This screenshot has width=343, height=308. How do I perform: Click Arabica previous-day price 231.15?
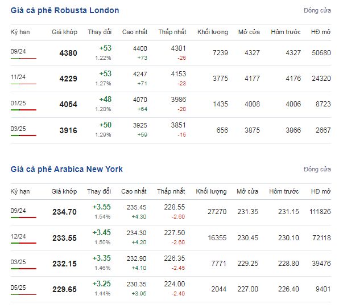pyautogui.click(x=288, y=212)
